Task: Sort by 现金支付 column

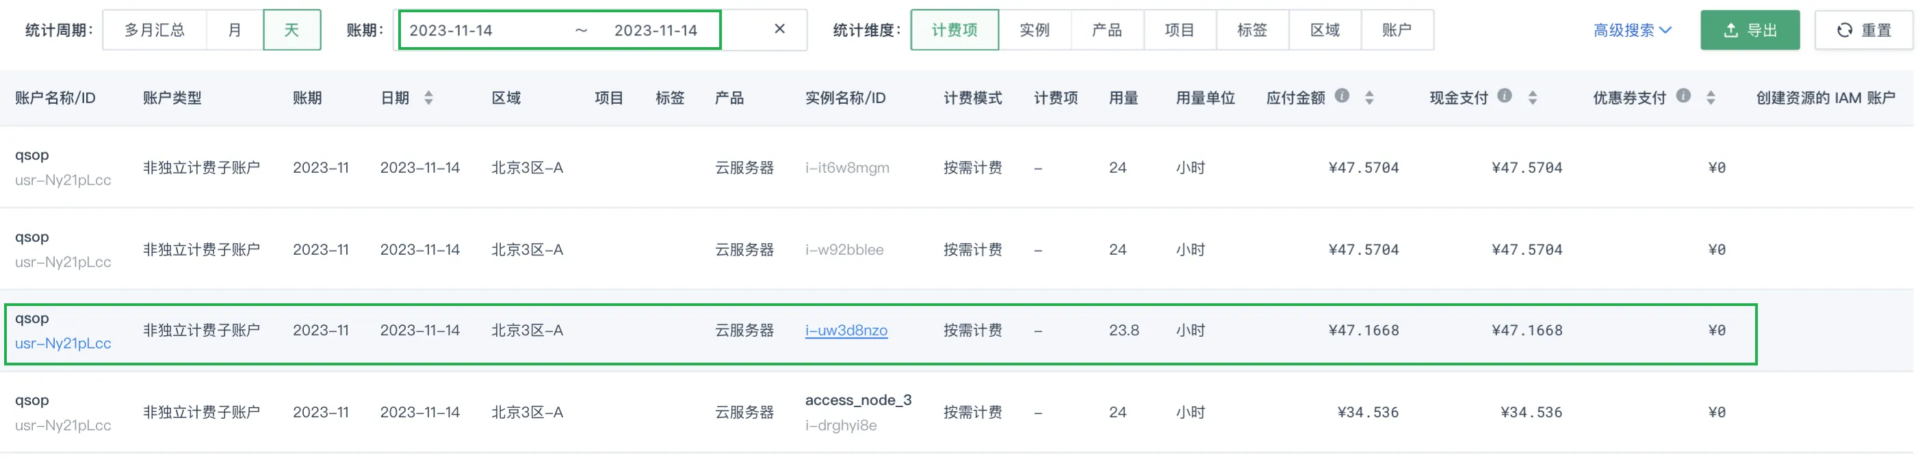Action: coord(1533,98)
